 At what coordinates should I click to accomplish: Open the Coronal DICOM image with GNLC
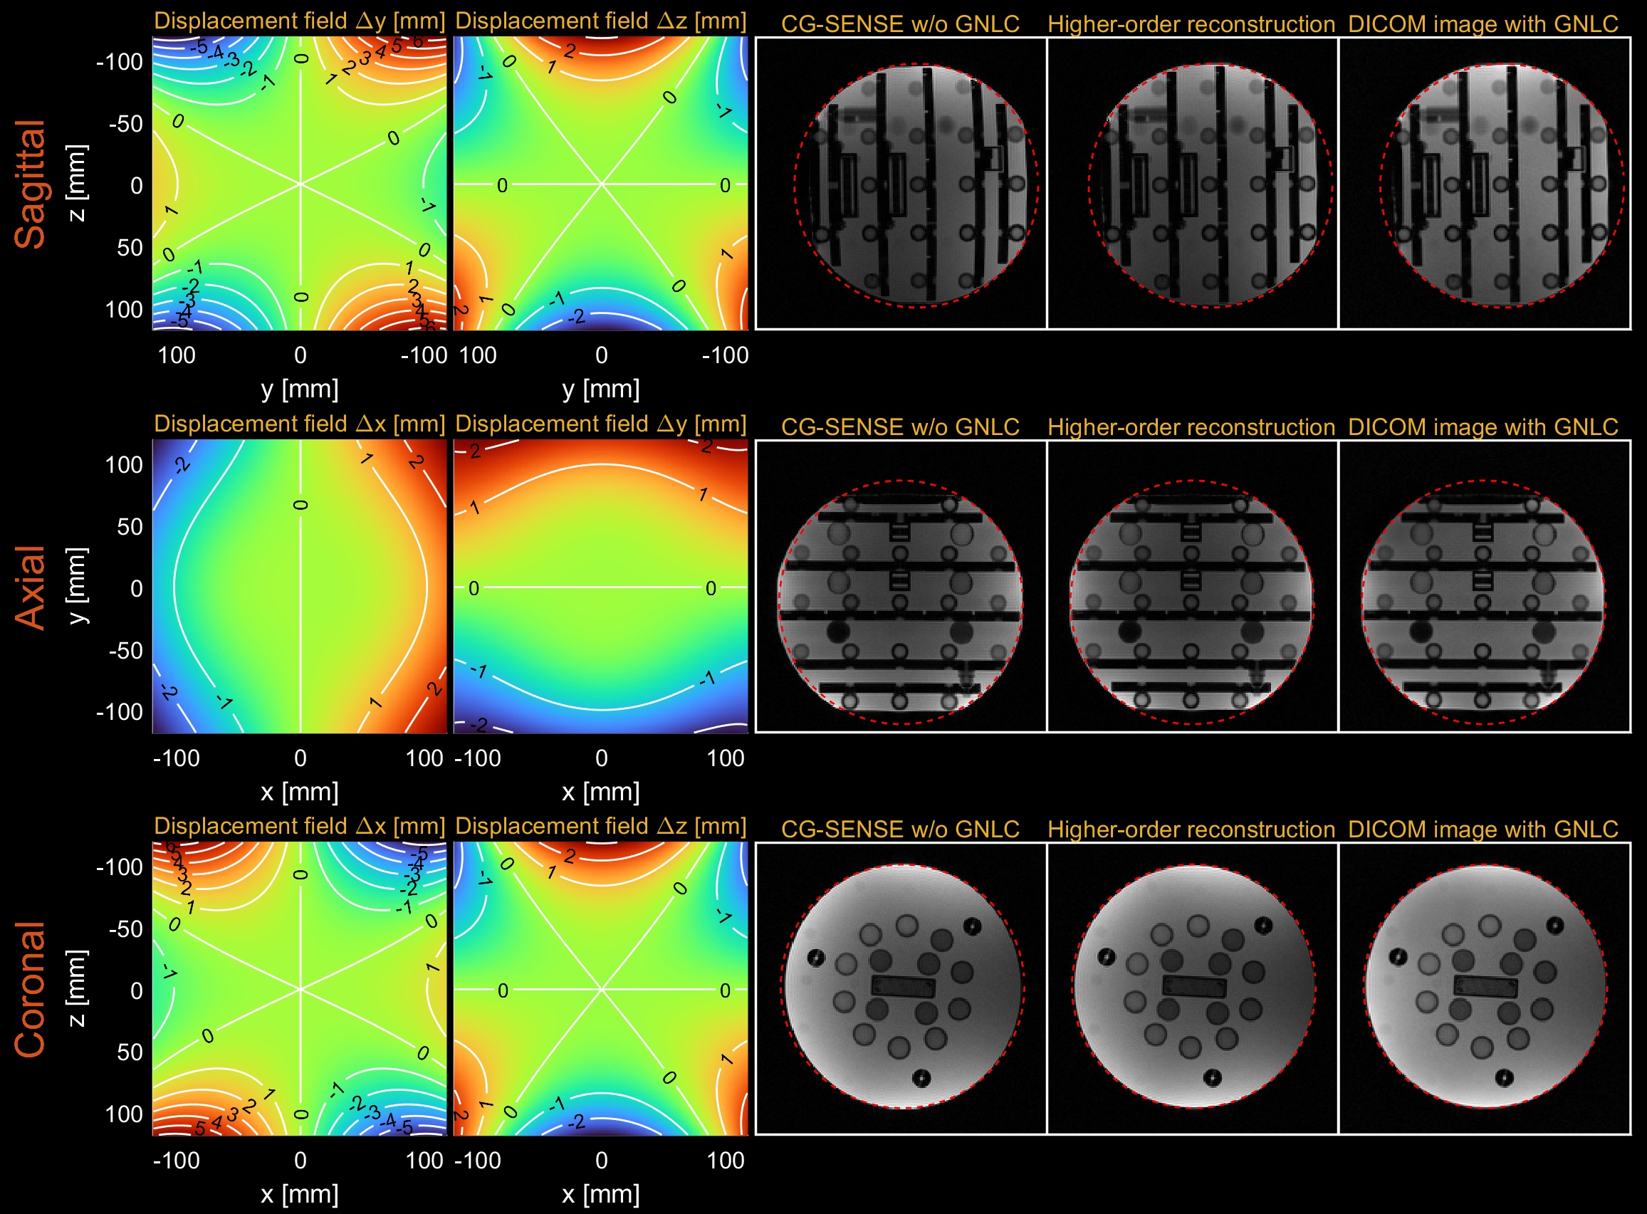pyautogui.click(x=1484, y=988)
